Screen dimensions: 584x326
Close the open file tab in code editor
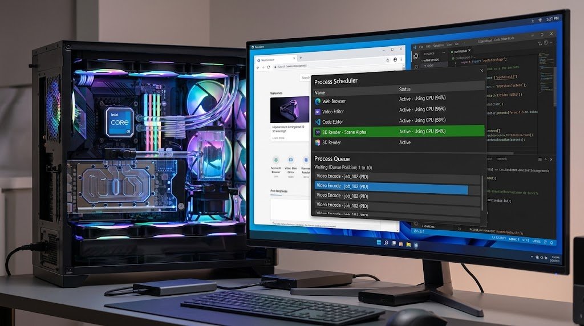[469, 50]
